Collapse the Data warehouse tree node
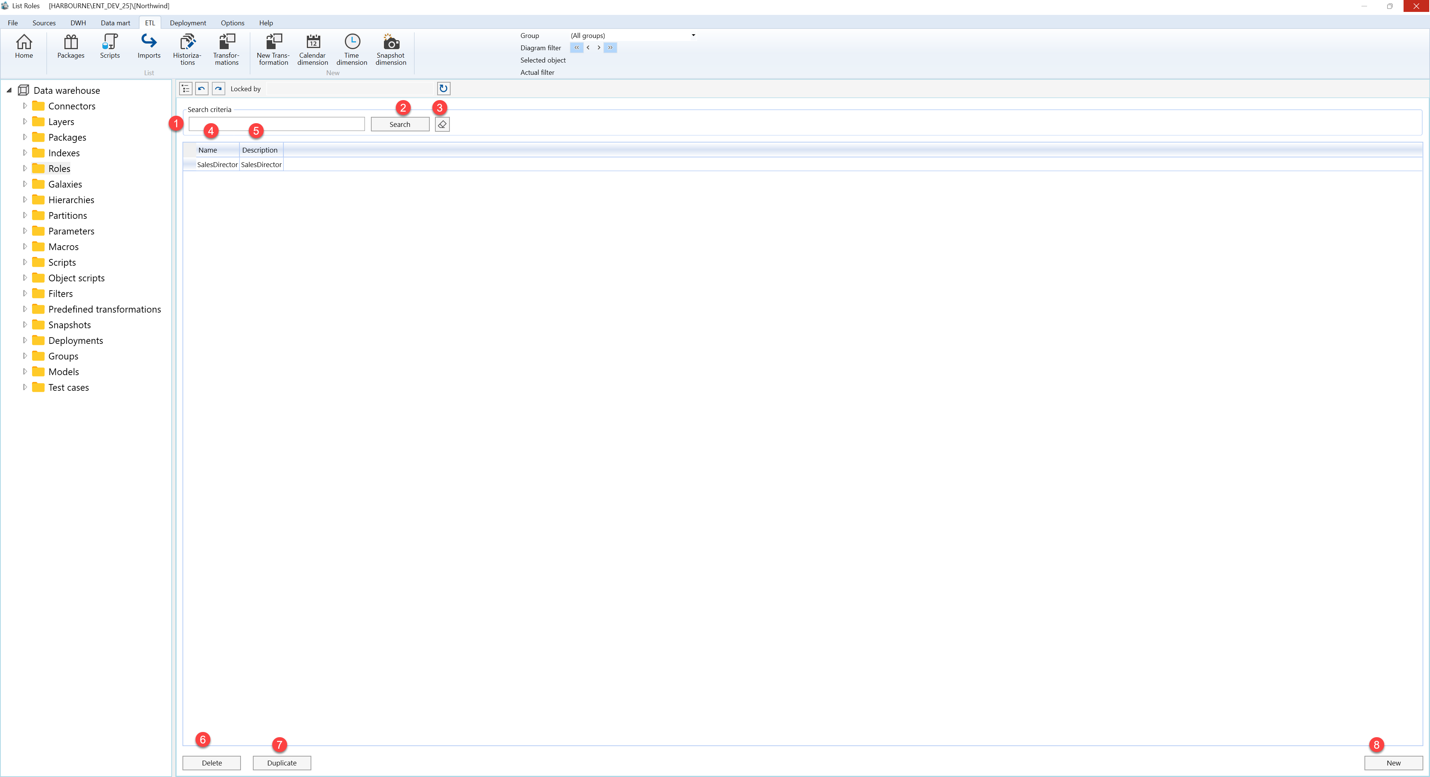The image size is (1430, 777). tap(9, 90)
